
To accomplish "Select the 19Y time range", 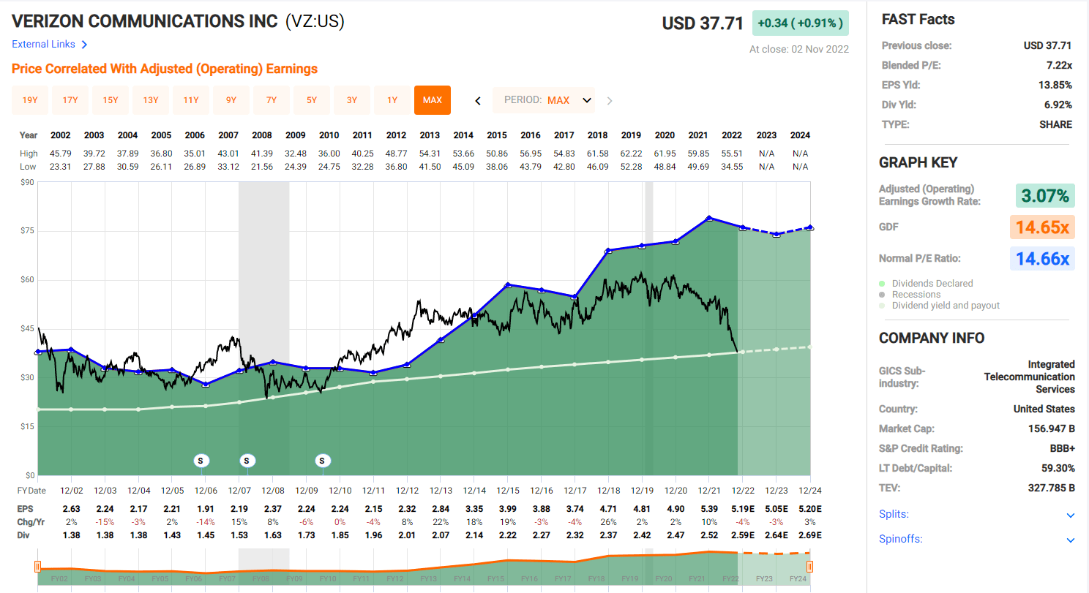I will [30, 100].
